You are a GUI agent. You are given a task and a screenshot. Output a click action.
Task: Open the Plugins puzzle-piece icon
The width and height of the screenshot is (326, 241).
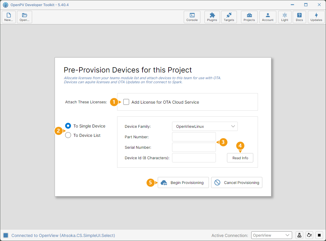point(212,17)
